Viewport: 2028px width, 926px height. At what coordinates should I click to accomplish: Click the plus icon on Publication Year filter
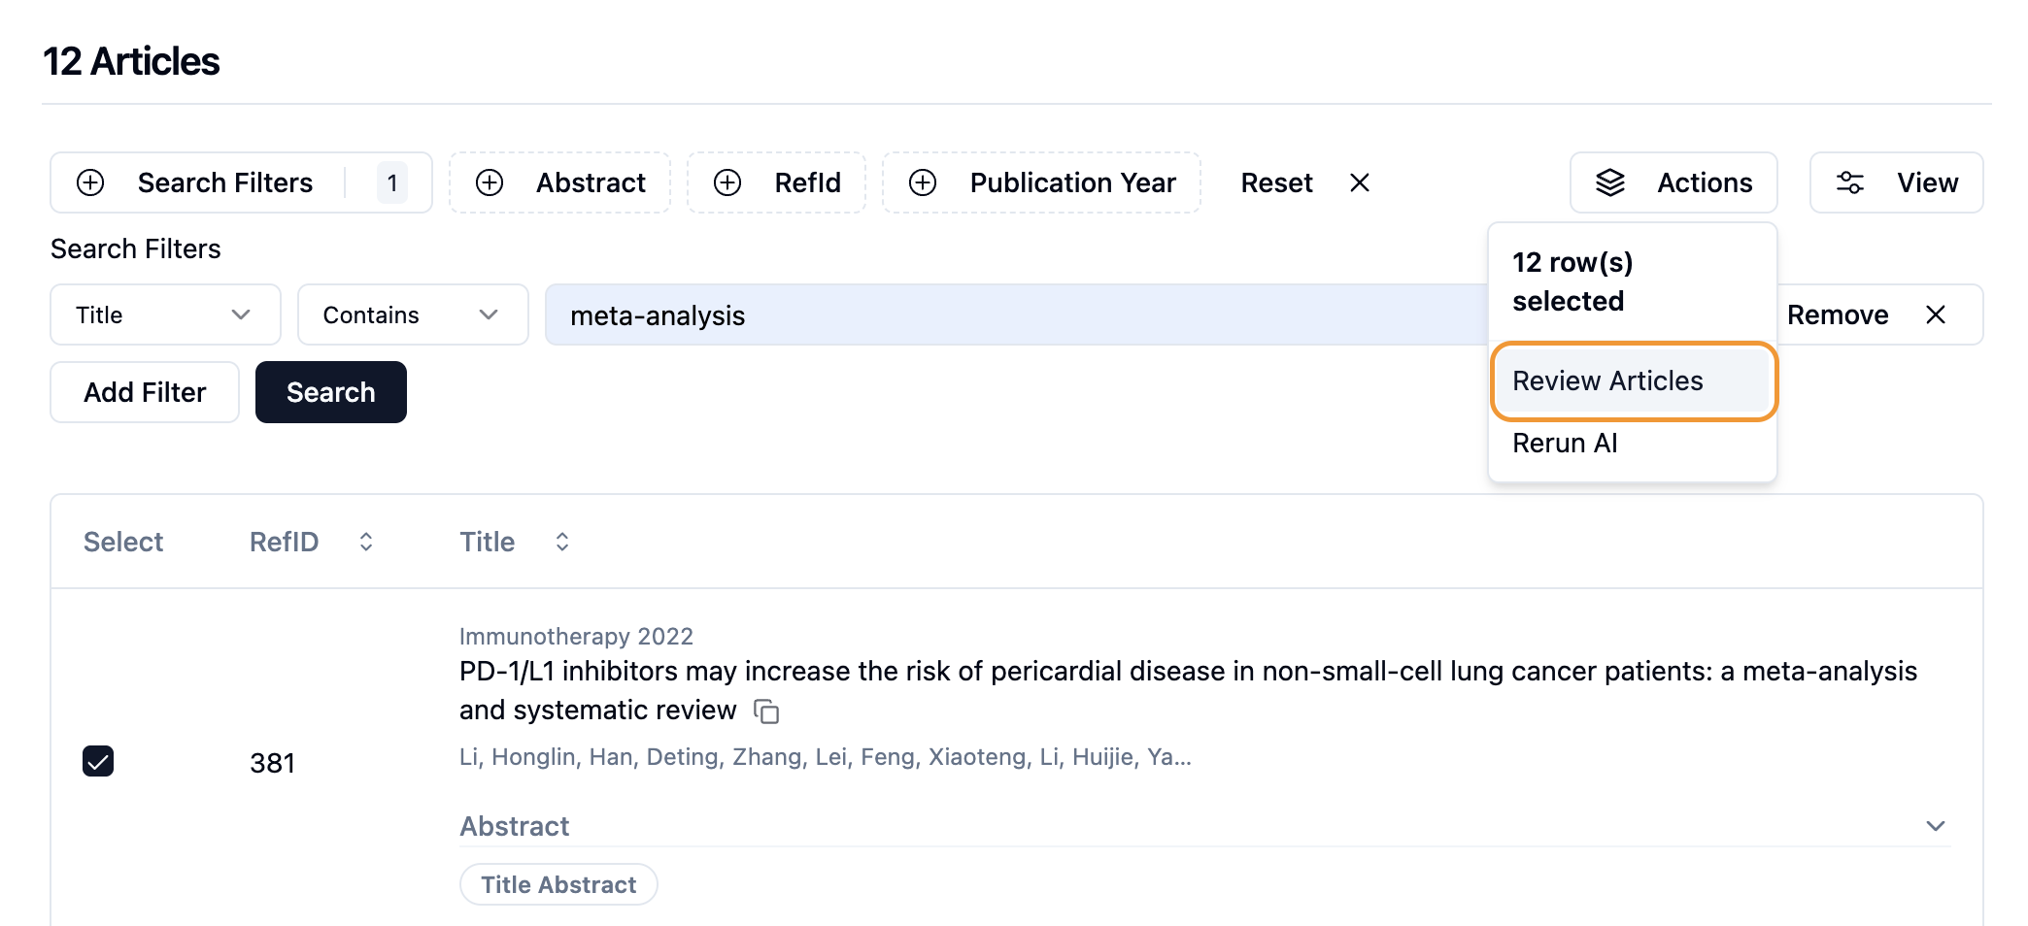923,182
